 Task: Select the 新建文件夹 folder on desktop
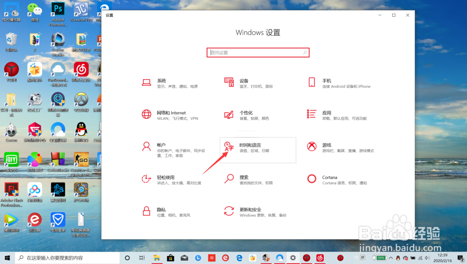[81, 42]
